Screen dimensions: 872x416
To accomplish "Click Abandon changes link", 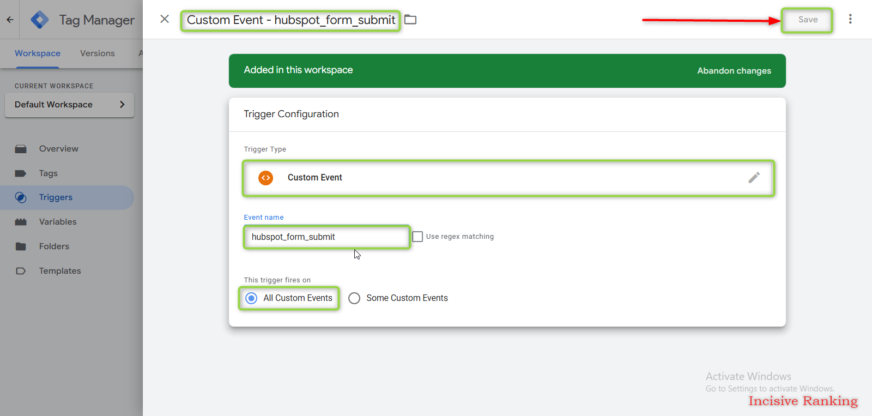I will (734, 71).
